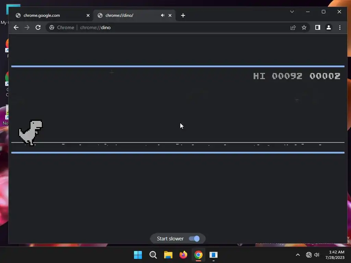Screen dimensions: 351x263
Task: Click the T-Rex dinosaur character
Action: click(x=31, y=133)
